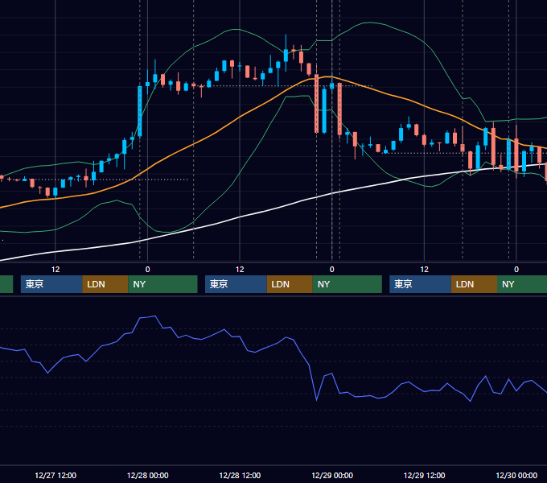Viewport: 547px width, 483px height.
Task: Click the tall red candle before 12/29 00:00
Action: (x=316, y=103)
